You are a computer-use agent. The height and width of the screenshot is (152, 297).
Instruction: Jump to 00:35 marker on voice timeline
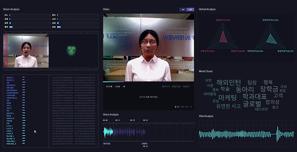click(x=145, y=120)
